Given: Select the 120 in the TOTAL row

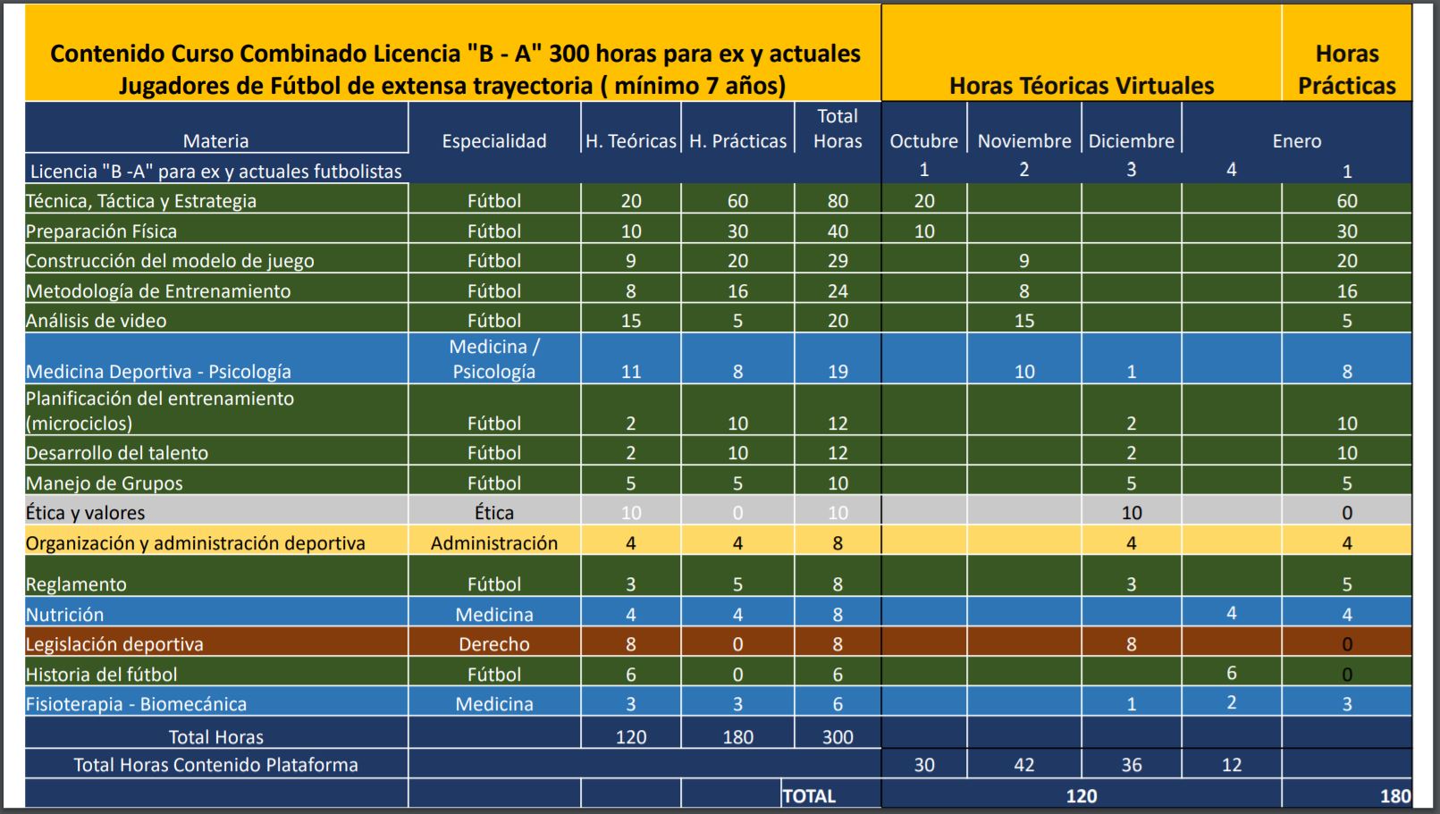Looking at the screenshot, I should [1082, 795].
